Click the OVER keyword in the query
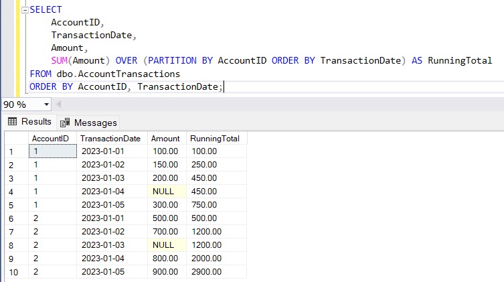The width and height of the screenshot is (504, 282). click(127, 60)
